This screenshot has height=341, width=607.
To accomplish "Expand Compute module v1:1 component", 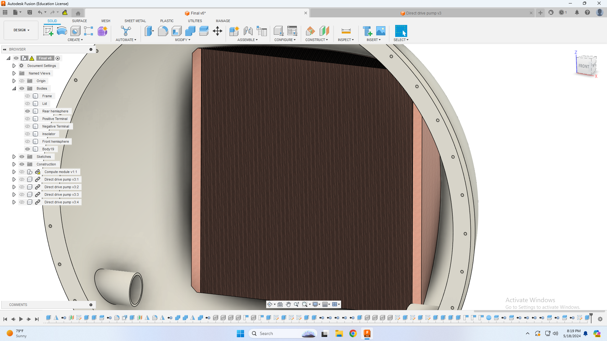I will pyautogui.click(x=14, y=172).
